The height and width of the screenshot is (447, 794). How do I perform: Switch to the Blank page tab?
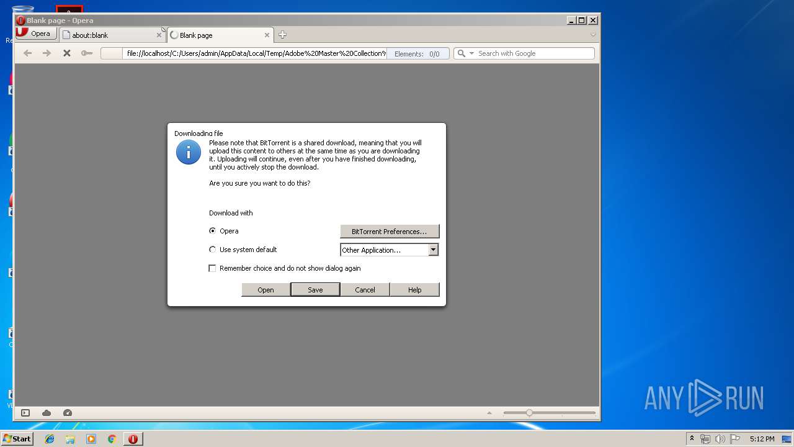point(220,35)
